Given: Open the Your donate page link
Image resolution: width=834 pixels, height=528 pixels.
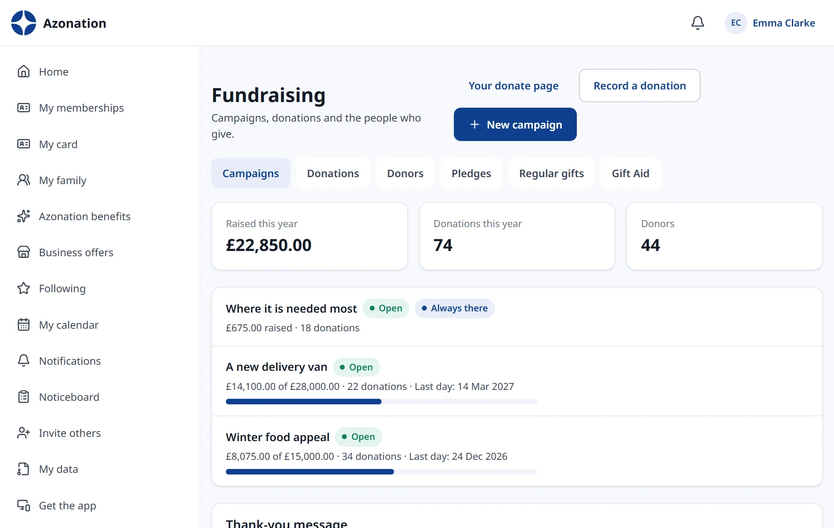Looking at the screenshot, I should pyautogui.click(x=513, y=86).
